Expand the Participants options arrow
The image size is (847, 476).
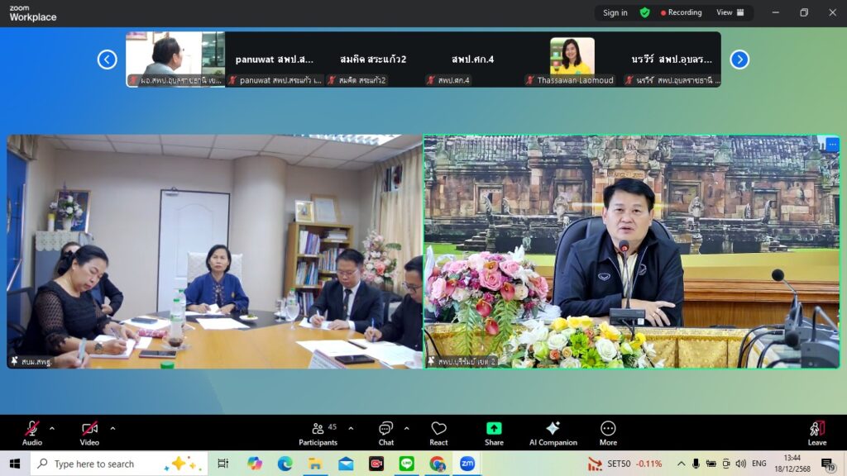tap(351, 428)
